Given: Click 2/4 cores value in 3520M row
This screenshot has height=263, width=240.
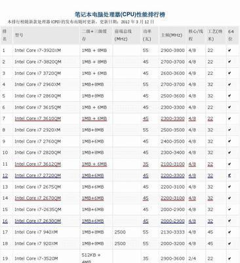Looking at the screenshot, I should 192,258.
